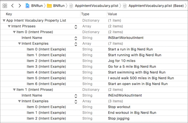Collapse the Intent Phrases array
Image resolution: width=188 pixels, height=123 pixels.
coord(9,26)
